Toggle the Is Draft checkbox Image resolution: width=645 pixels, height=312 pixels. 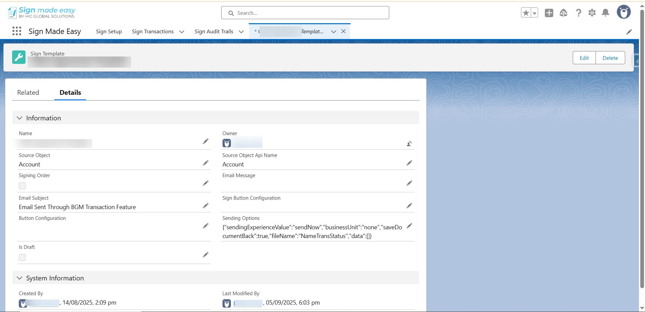[22, 258]
